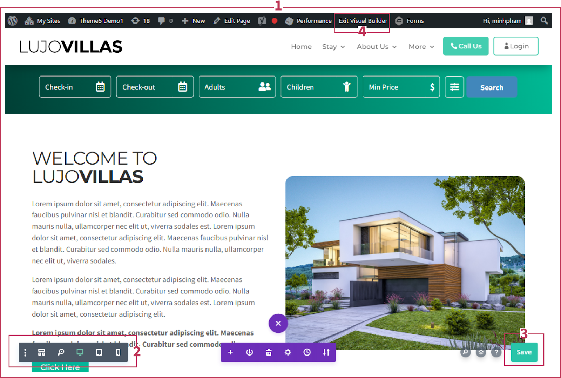
Task: Open the builder three-dot options menu
Action: pos(25,352)
